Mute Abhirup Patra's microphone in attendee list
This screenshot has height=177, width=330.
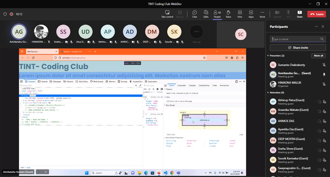click(324, 102)
